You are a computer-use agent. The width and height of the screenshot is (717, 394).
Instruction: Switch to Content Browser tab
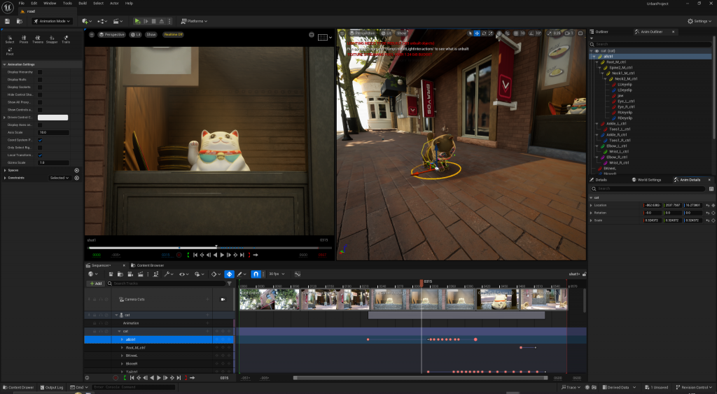point(147,265)
